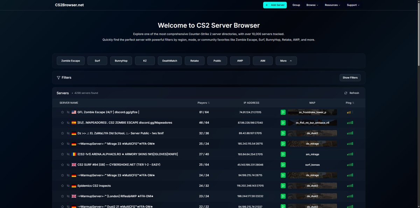Click the CS2Browser.net logo link
420x208 pixels.
click(69, 5)
